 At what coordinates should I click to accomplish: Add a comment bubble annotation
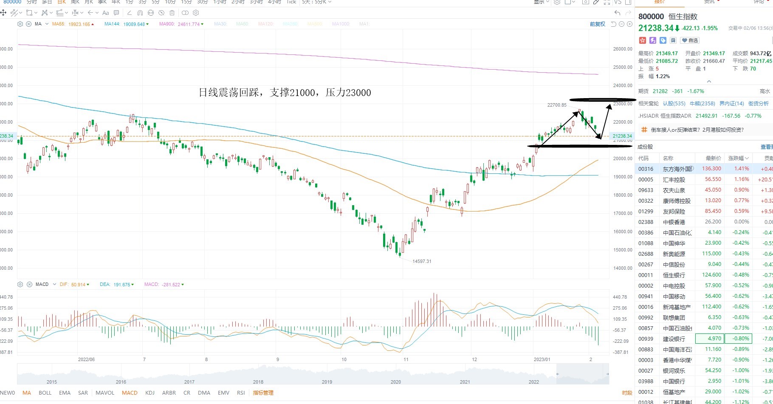coord(116,13)
